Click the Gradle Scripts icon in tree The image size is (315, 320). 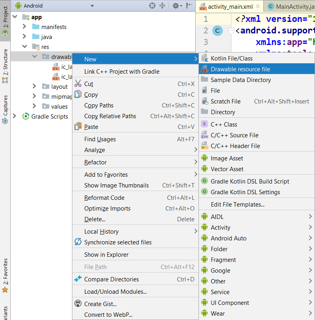pos(26,116)
